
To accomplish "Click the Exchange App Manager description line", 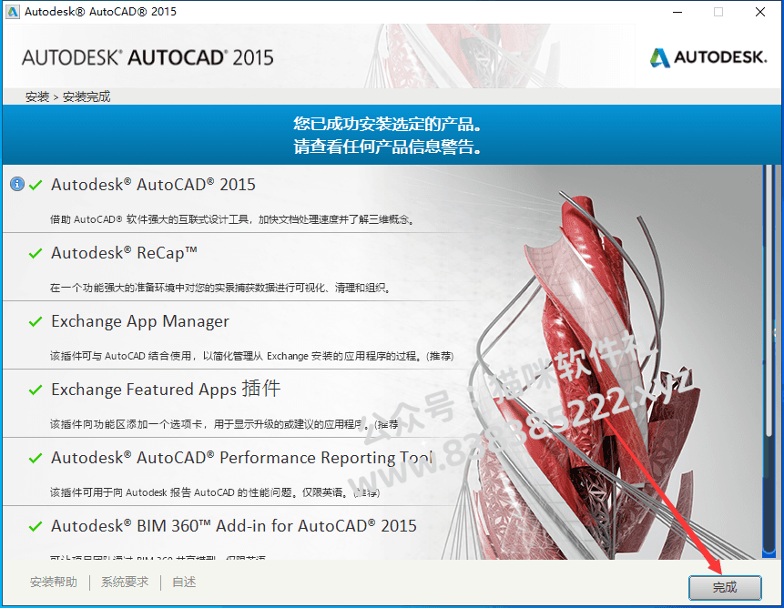I will point(251,356).
